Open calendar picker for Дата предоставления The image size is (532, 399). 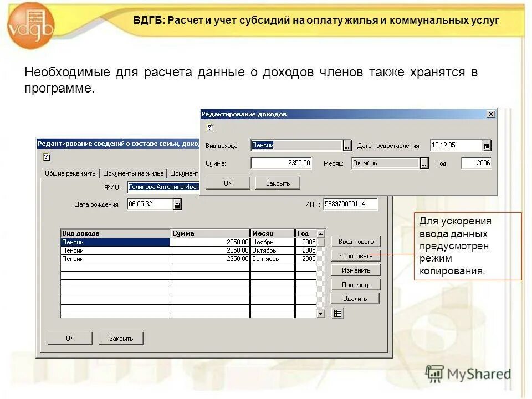click(487, 146)
